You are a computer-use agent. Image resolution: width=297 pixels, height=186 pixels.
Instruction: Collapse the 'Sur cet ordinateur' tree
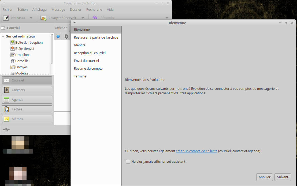point(3,36)
